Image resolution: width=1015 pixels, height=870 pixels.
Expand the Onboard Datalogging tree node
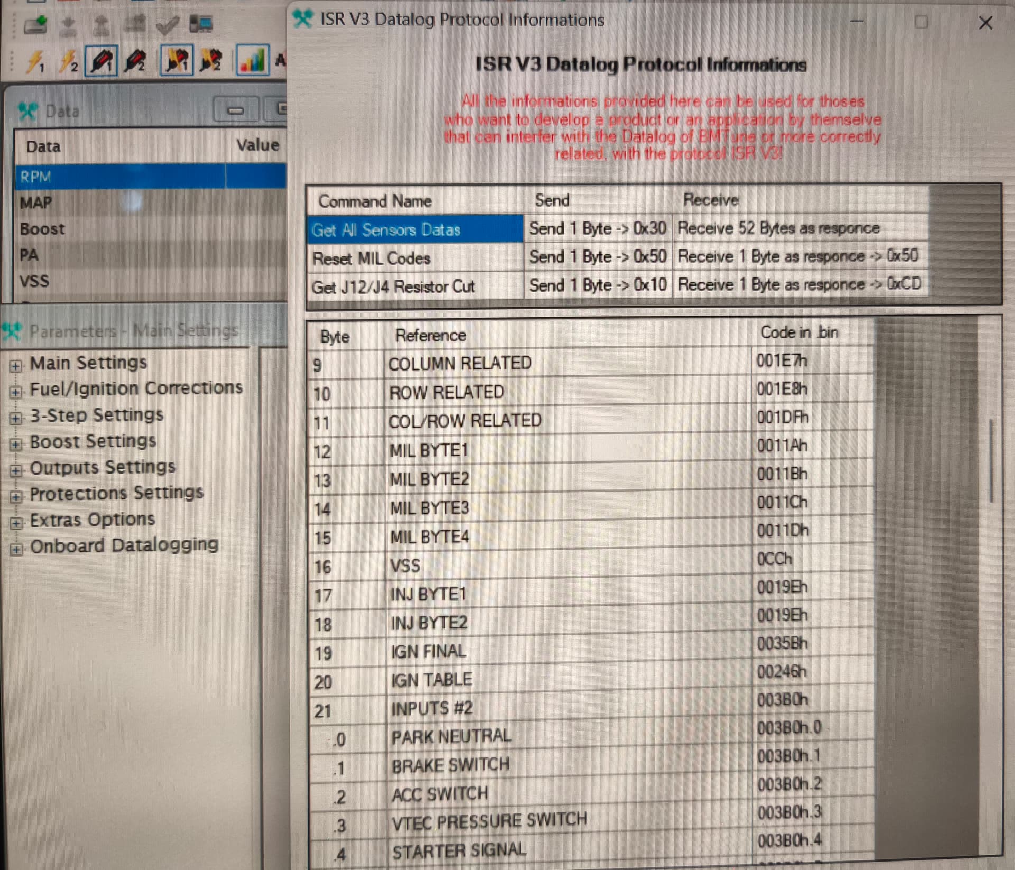(x=16, y=549)
